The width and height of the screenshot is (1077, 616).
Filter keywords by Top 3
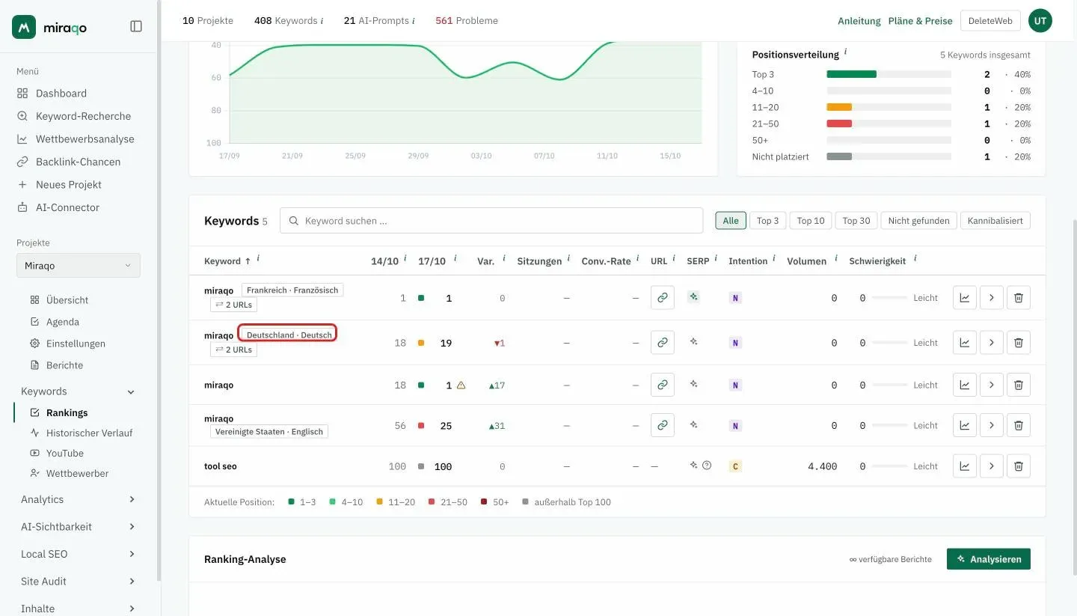(x=767, y=220)
